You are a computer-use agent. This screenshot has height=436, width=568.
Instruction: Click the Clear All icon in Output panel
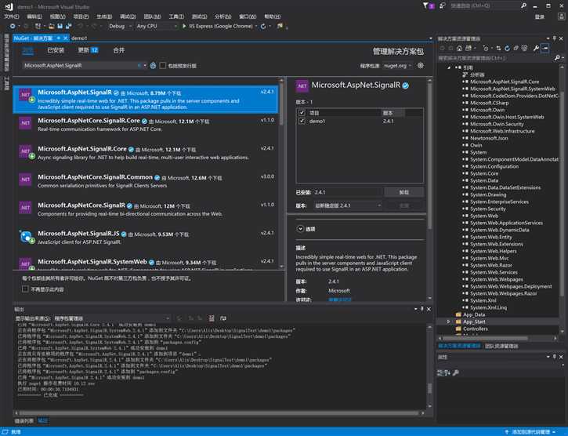212,318
